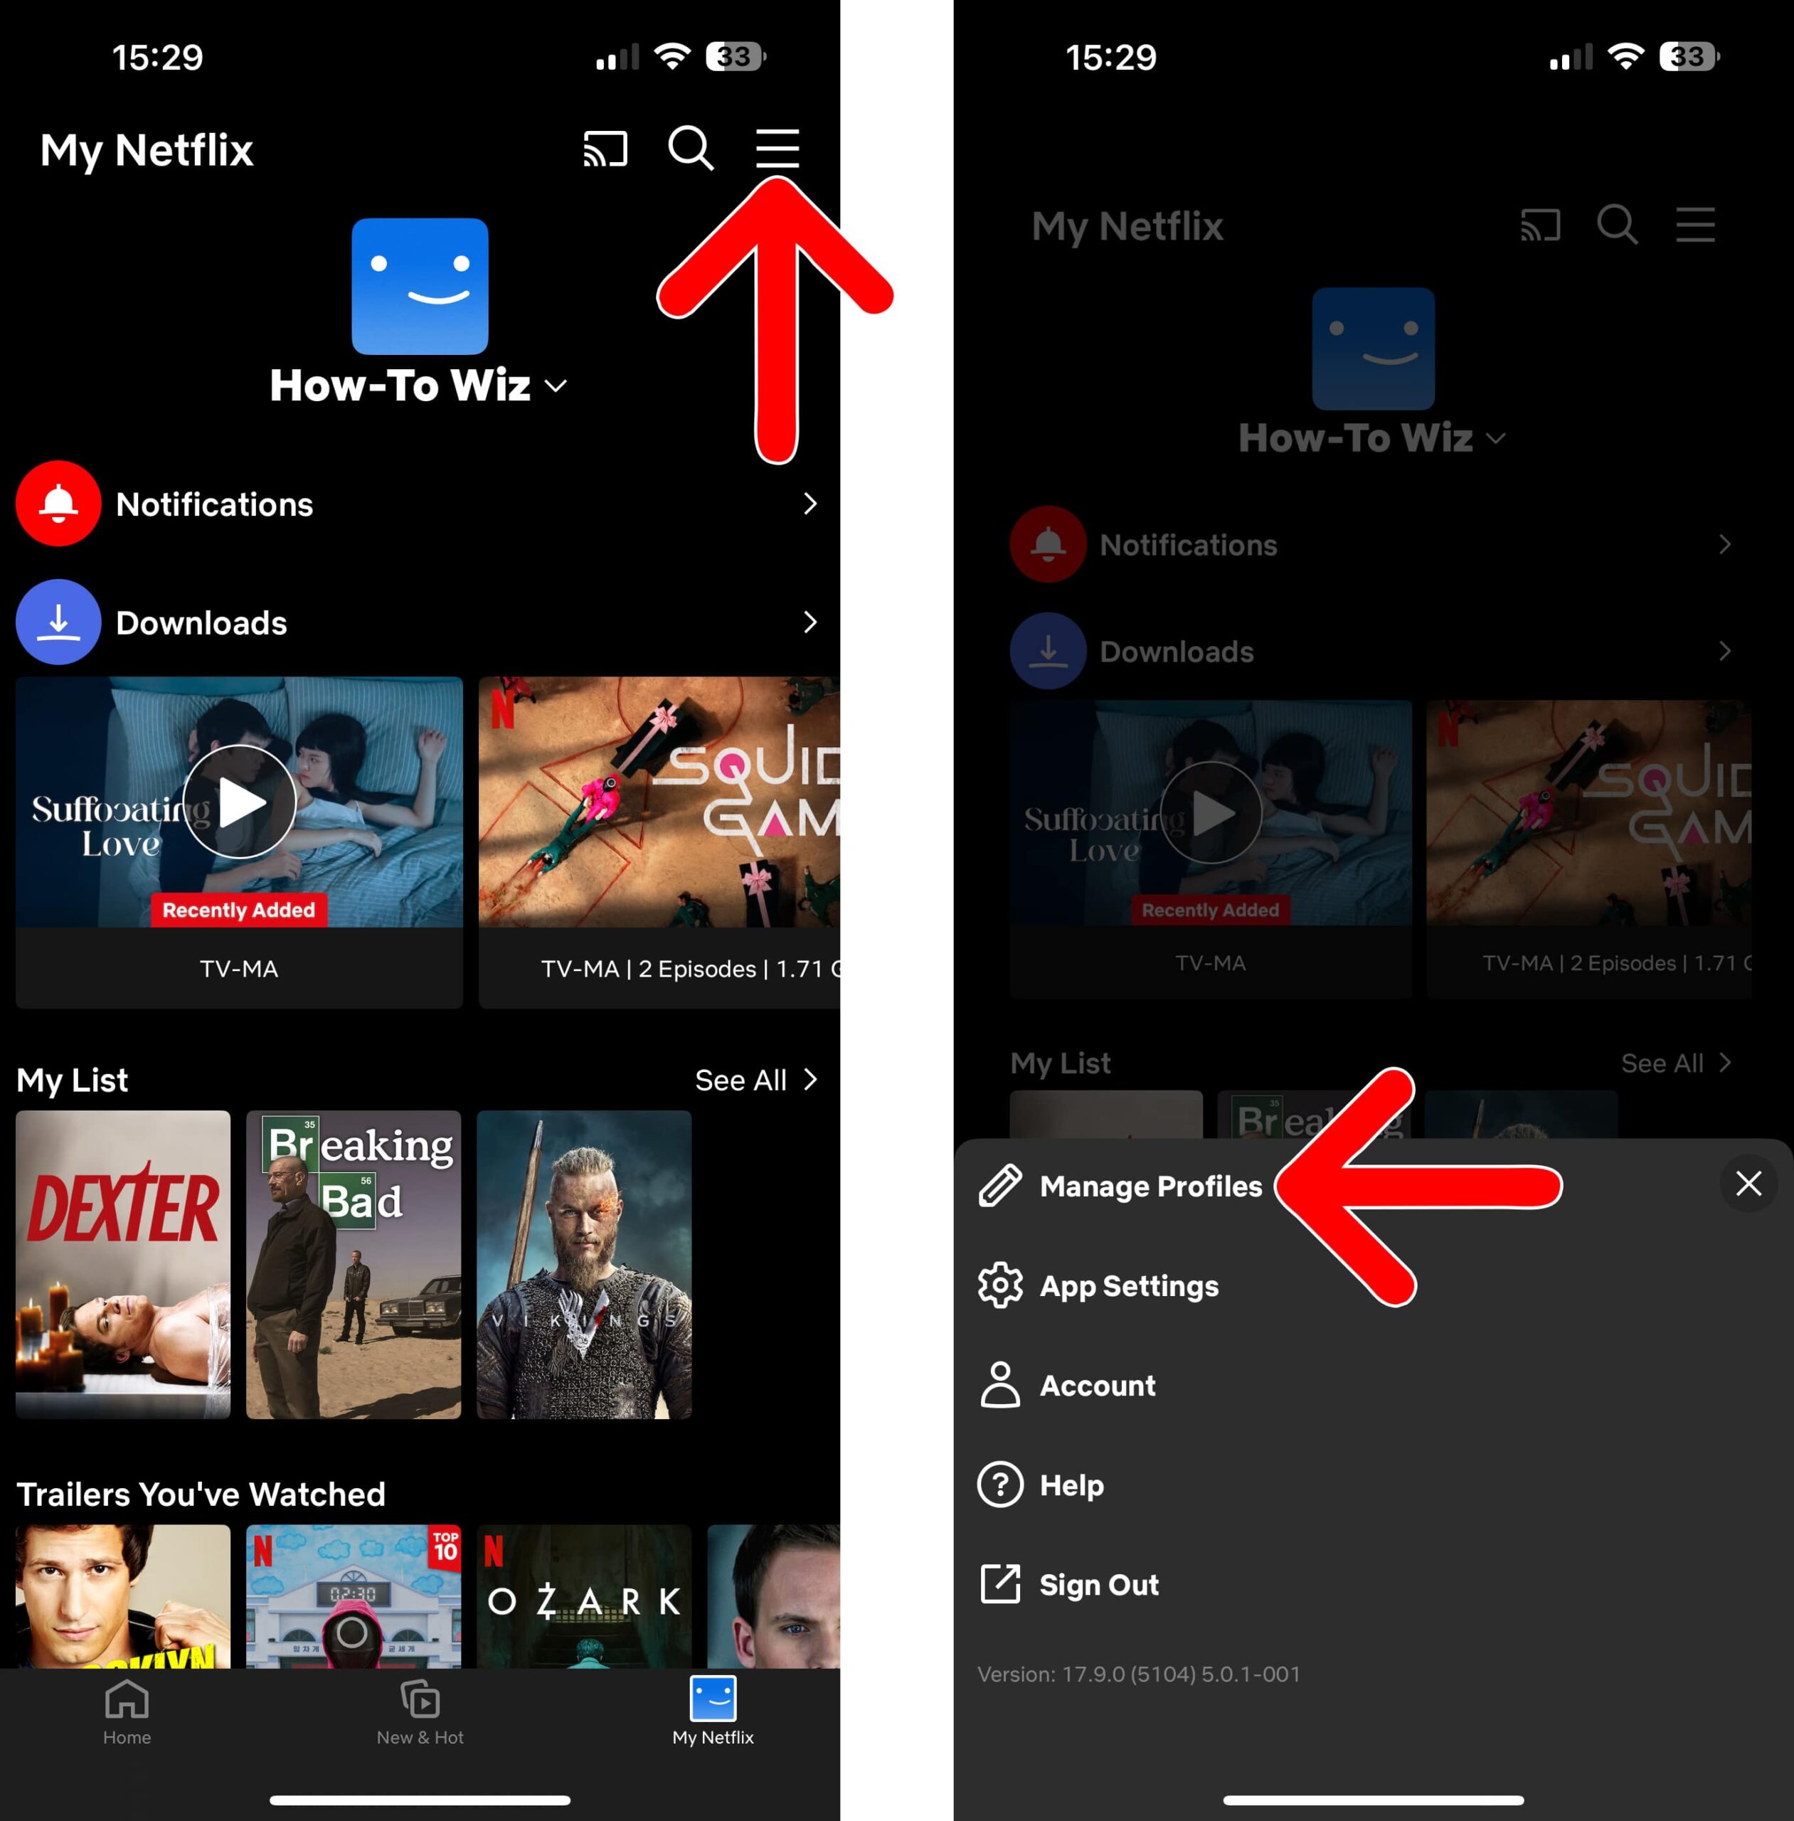Switch to the Home tab
1794x1821 pixels.
[x=127, y=1711]
